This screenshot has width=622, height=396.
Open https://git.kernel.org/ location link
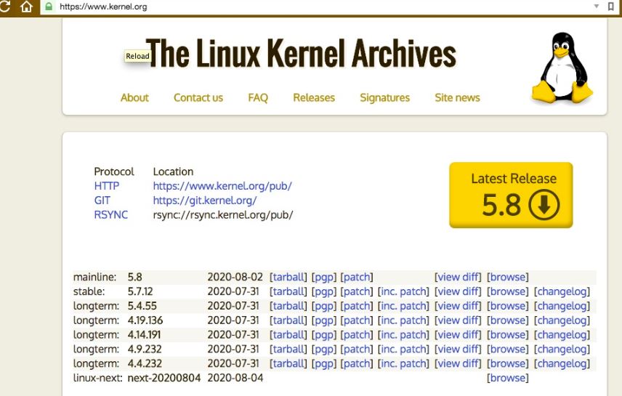click(x=205, y=201)
